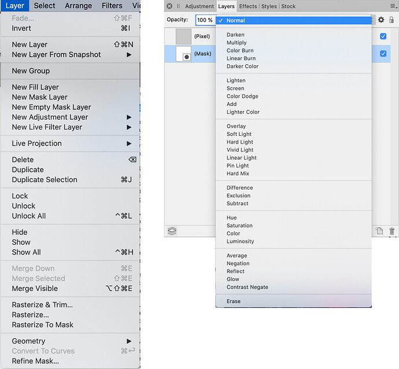Click the lock icon in Layers panel
Viewport: 399px width, 369px height.
coord(391,20)
